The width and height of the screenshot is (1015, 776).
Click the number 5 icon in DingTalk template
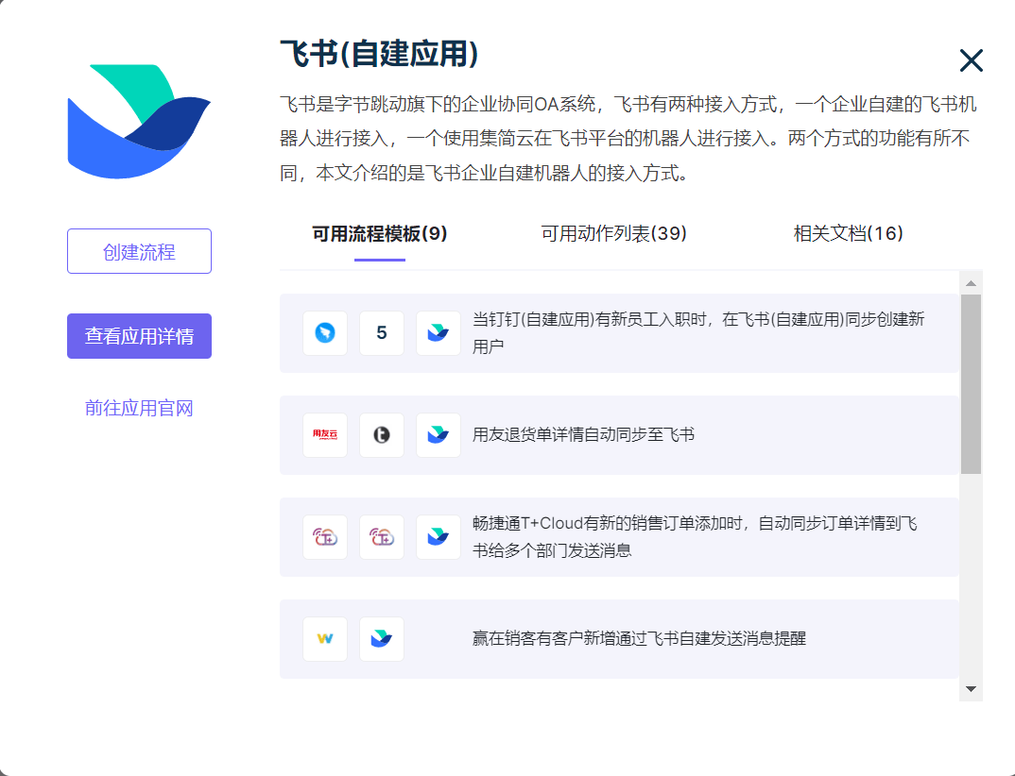pyautogui.click(x=382, y=333)
